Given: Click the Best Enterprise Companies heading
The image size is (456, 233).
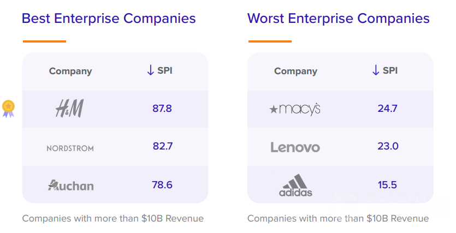Looking at the screenshot, I should (x=109, y=19).
